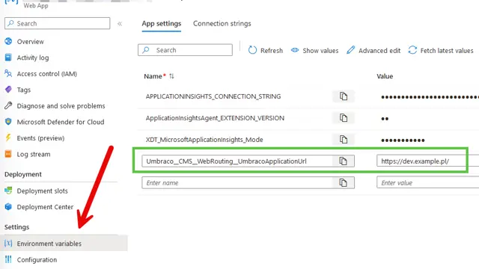Select the APPLICATIONINSIGHTS_CONNECTION_STRING row name
479x269 pixels.
point(213,96)
